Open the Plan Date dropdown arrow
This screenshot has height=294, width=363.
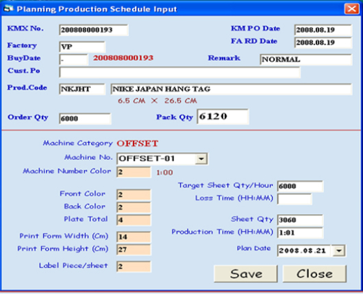(339, 250)
